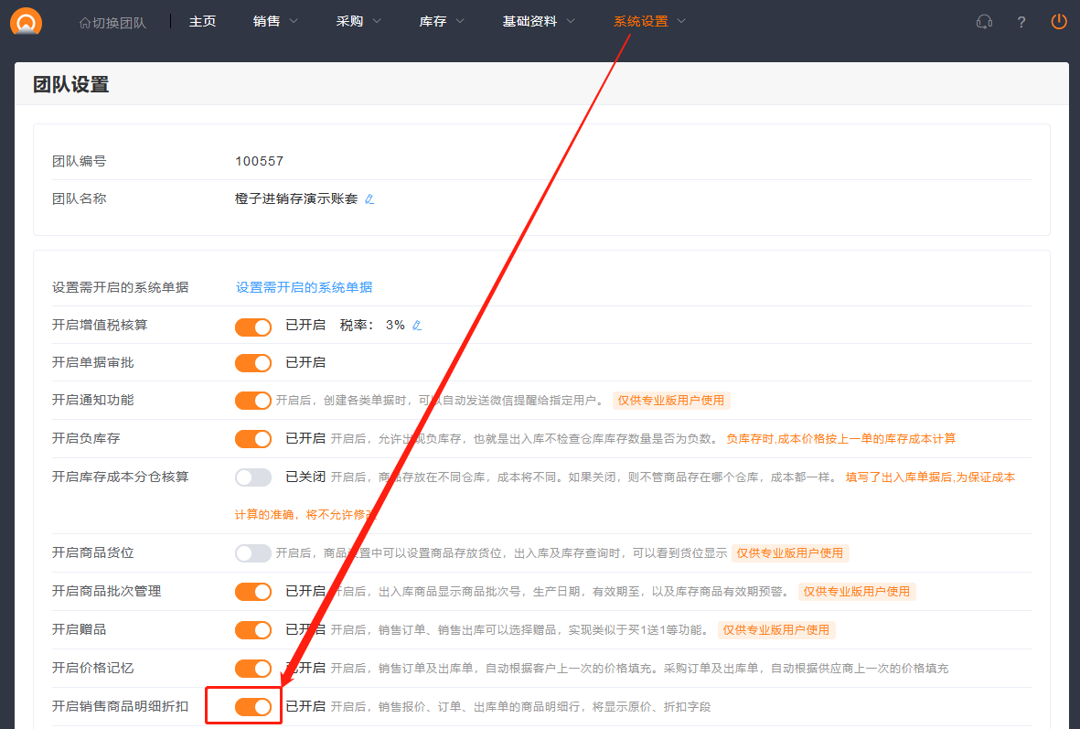
Task: Expand the 库存 dropdown menu
Action: (442, 21)
